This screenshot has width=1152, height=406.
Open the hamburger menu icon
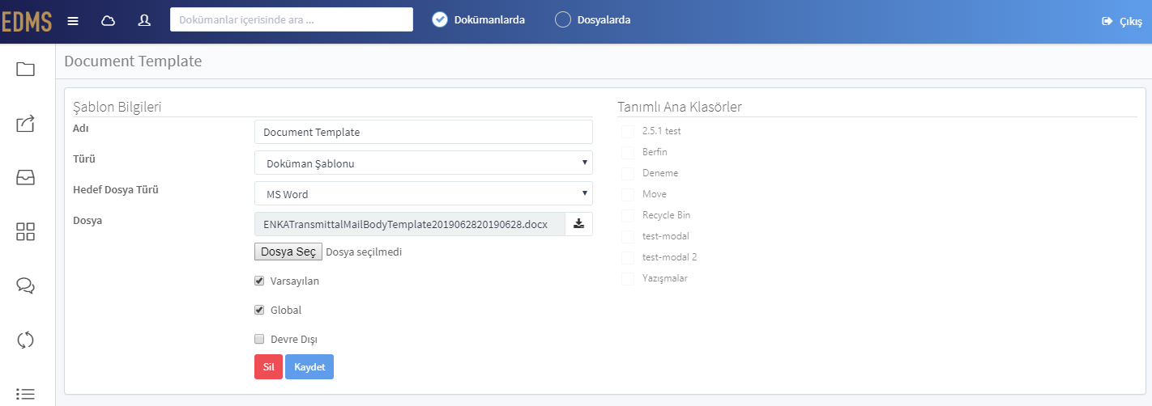(x=73, y=20)
